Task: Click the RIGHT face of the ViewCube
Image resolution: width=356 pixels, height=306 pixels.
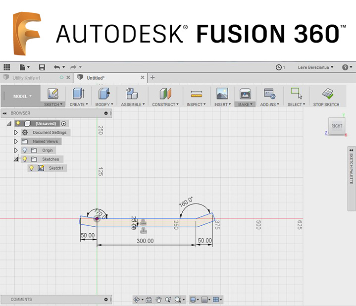Action: [337, 126]
